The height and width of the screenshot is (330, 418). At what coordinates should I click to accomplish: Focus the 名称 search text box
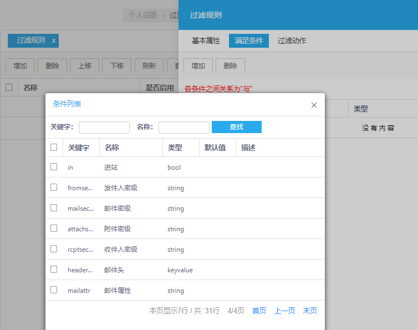point(183,128)
